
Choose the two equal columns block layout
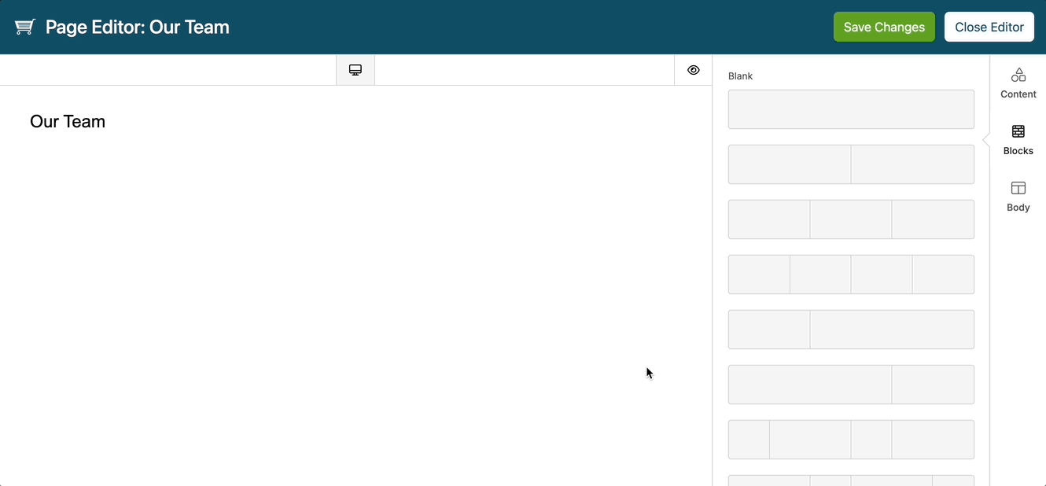click(x=851, y=164)
